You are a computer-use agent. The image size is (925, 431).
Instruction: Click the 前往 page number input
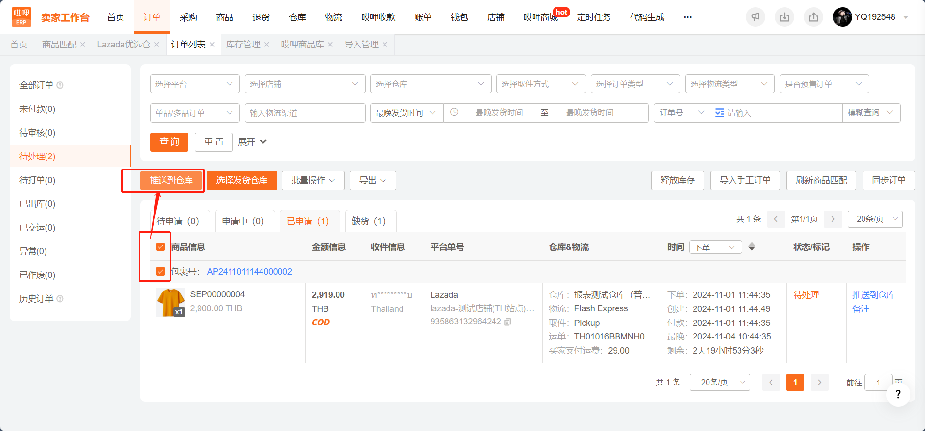878,383
